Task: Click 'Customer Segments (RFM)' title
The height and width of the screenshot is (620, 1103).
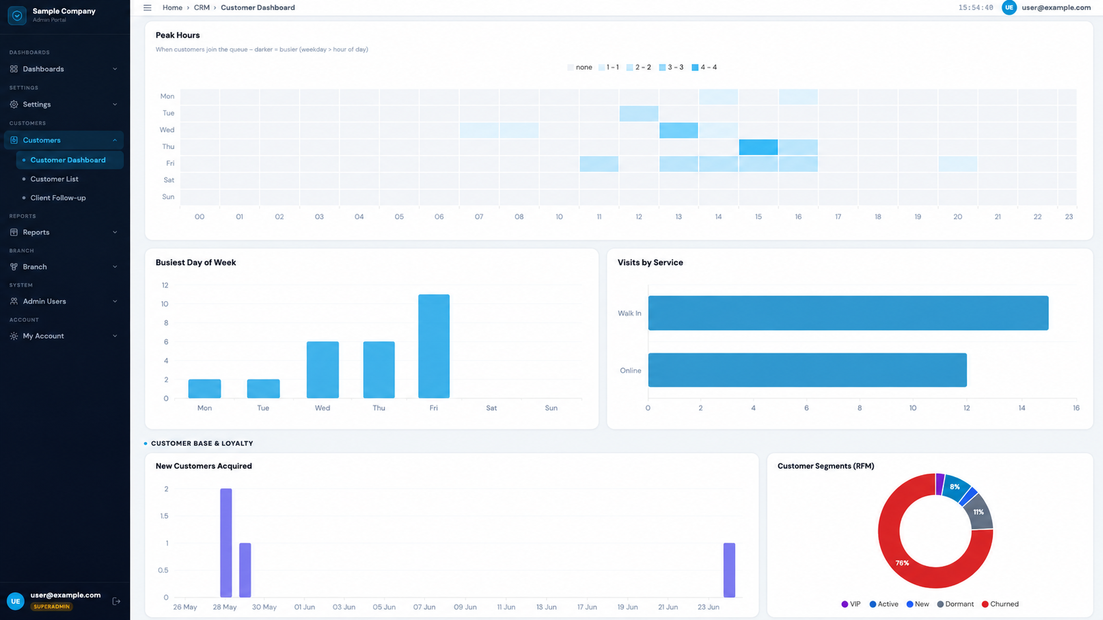Action: tap(826, 466)
